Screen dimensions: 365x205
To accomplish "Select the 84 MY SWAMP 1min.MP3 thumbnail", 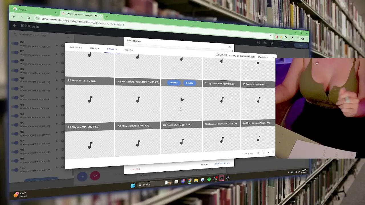I will pyautogui.click(x=138, y=99).
